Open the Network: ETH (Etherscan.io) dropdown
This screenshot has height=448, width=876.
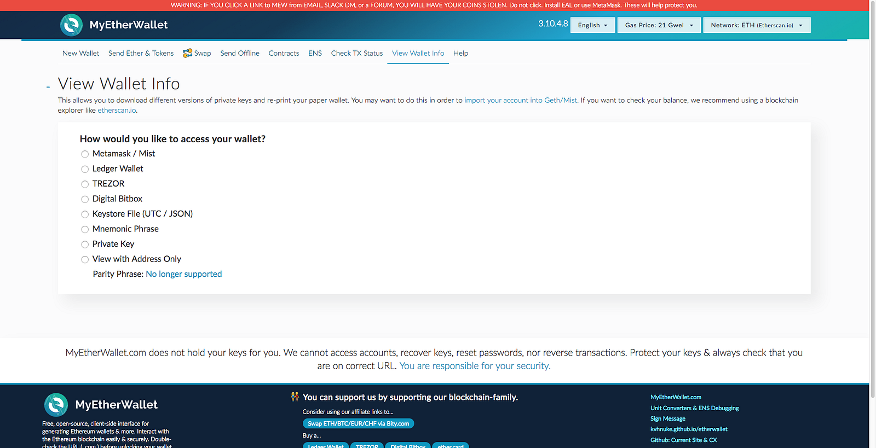tap(757, 25)
